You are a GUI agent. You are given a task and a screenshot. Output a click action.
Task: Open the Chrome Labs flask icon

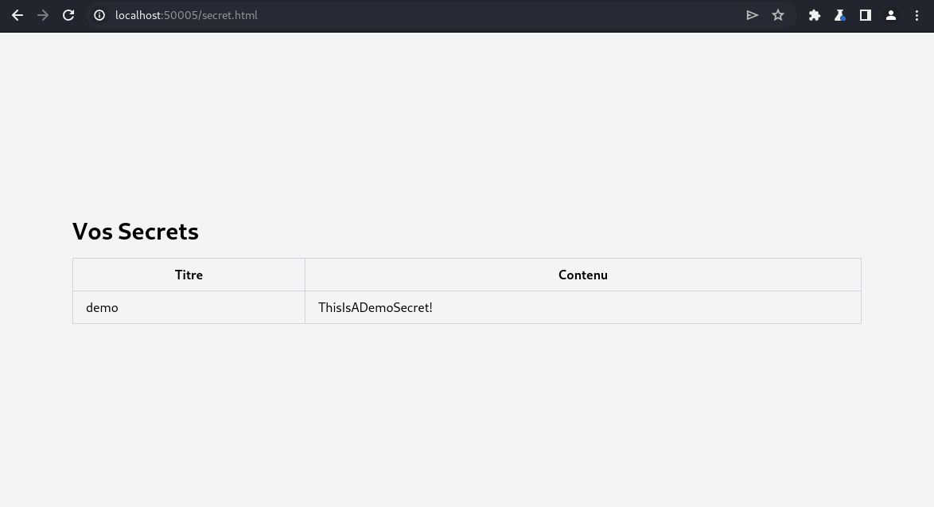[840, 15]
